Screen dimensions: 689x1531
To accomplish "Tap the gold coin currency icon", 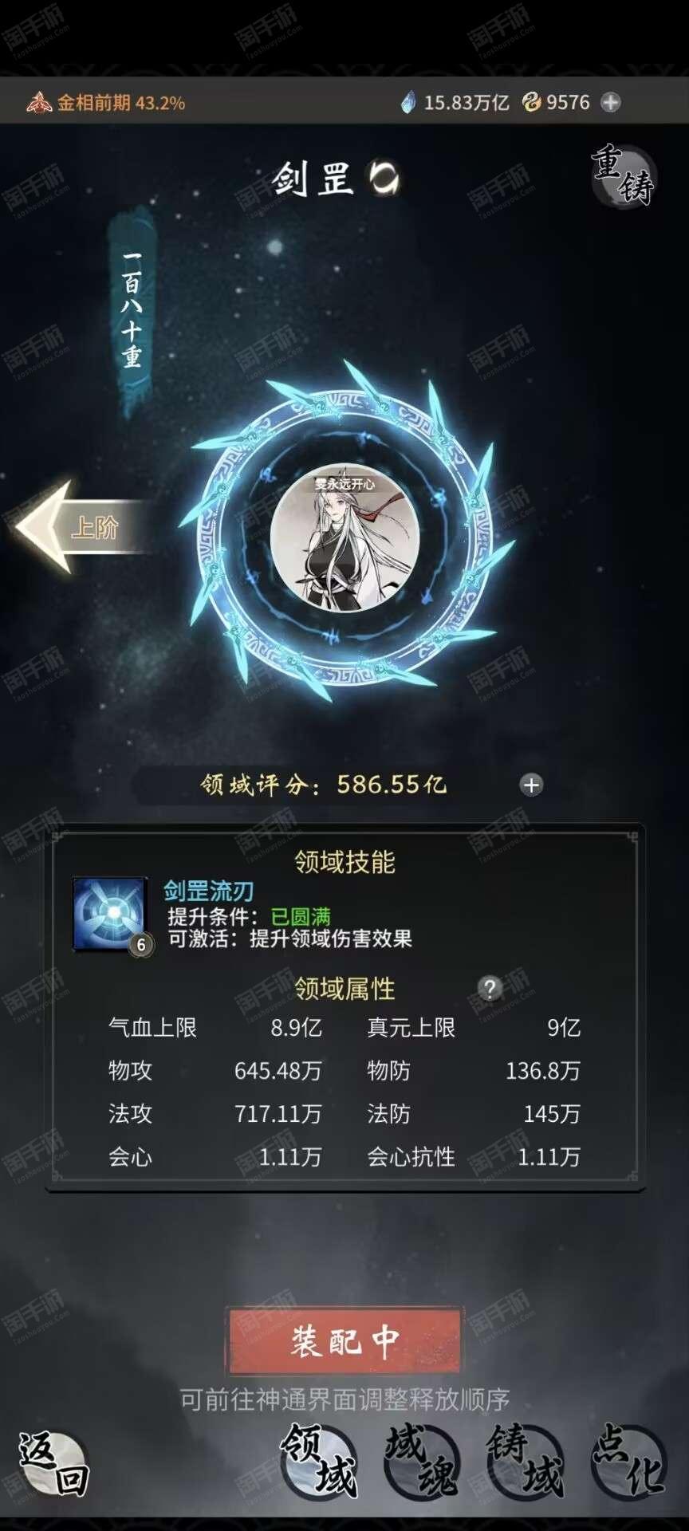I will (531, 102).
